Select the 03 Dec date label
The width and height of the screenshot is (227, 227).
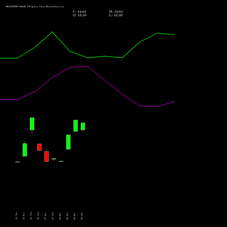(74, 216)
